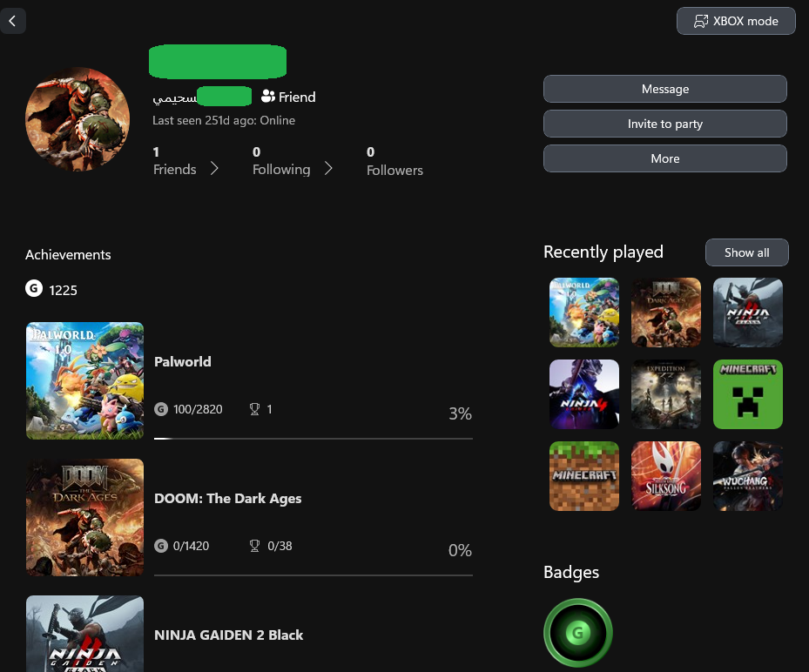Click the Last seen 251d ago status
Viewport: 809px width, 672px height.
pyautogui.click(x=224, y=120)
